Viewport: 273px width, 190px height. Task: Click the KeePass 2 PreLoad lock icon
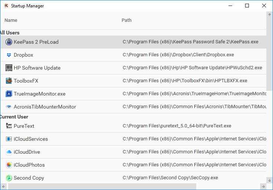click(9, 42)
